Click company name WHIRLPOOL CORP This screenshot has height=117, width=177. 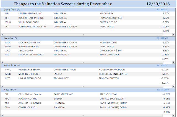pyautogui.click(x=28, y=22)
